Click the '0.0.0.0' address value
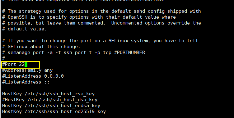234x118 pixels. pyautogui.click(x=54, y=76)
